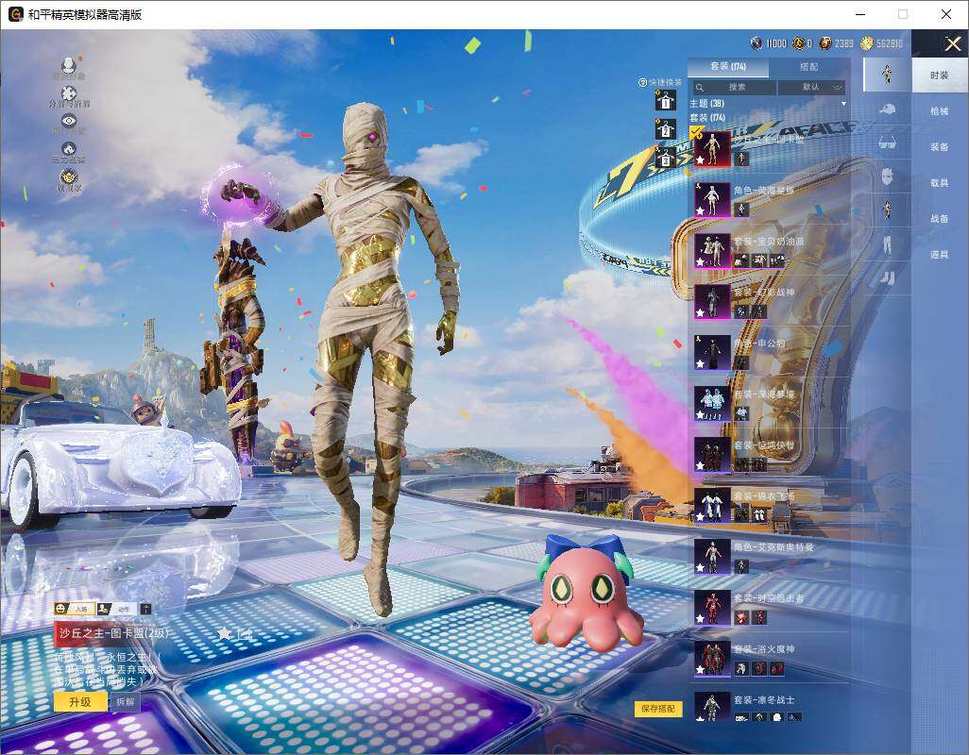
Task: Click the 11000 currency icon
Action: coord(756,43)
